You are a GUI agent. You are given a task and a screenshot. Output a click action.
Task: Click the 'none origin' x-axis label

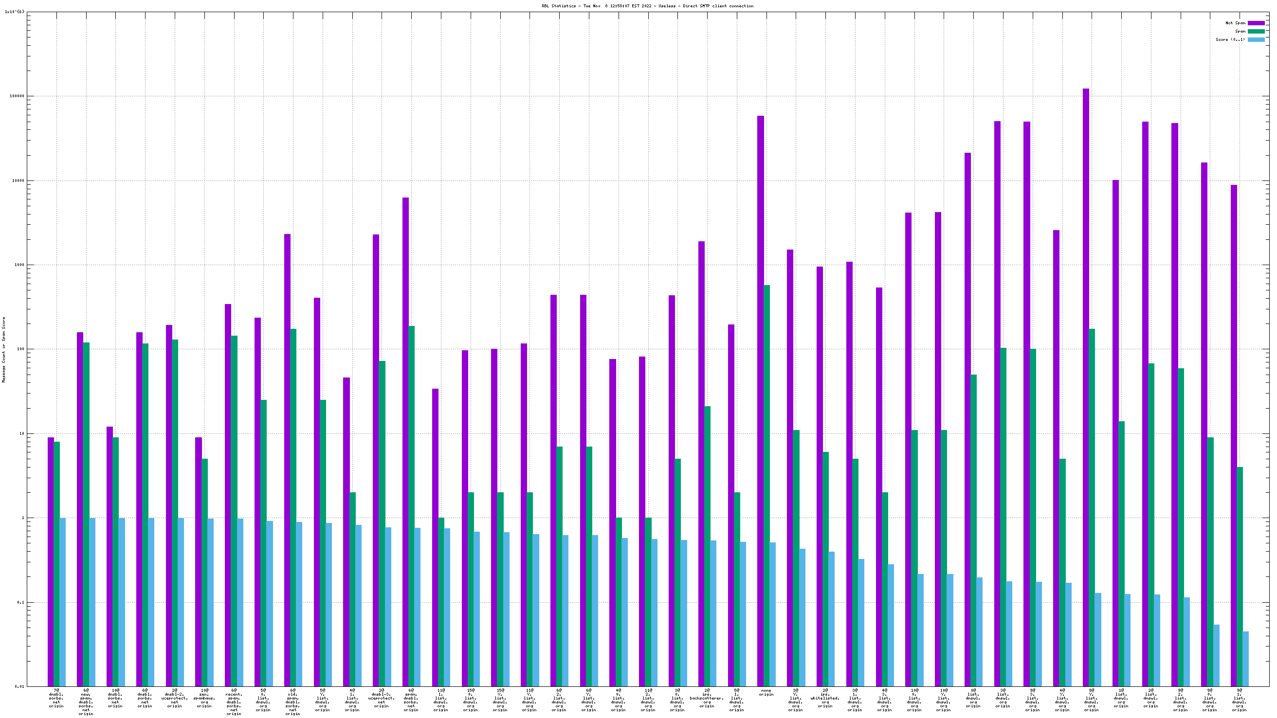[766, 692]
